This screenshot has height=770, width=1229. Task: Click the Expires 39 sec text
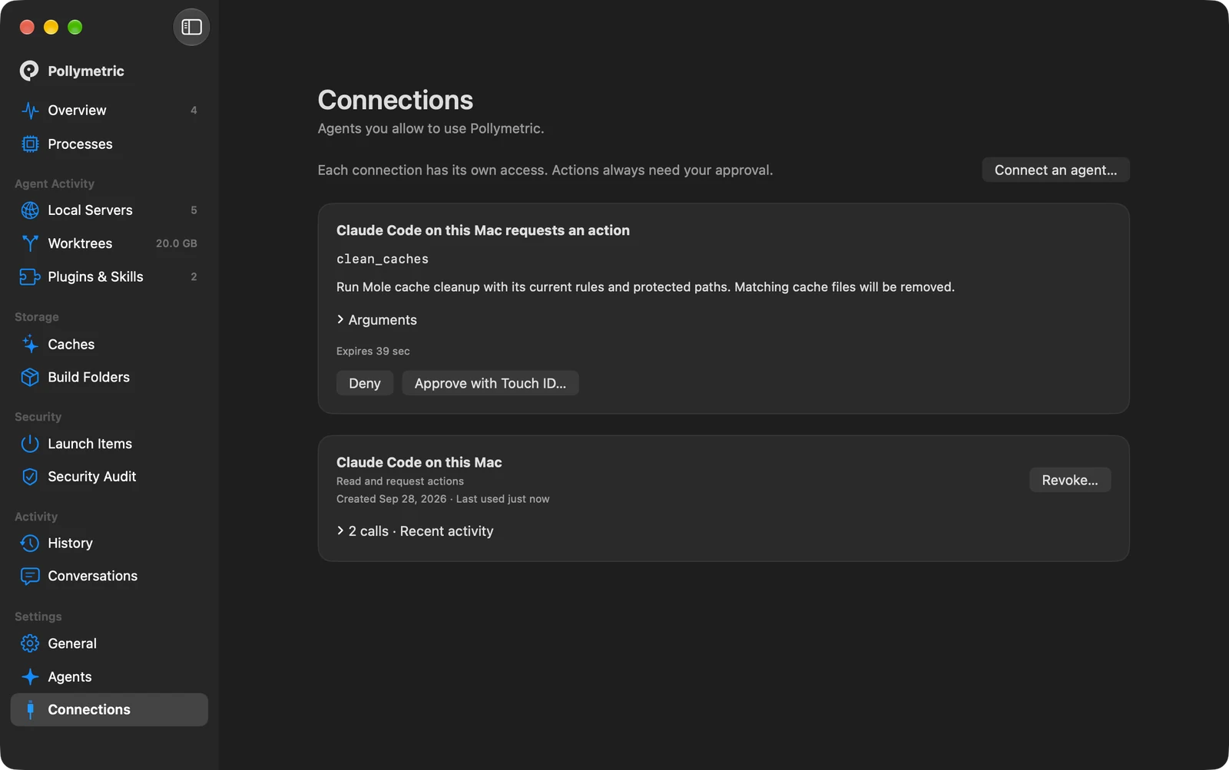pos(373,352)
